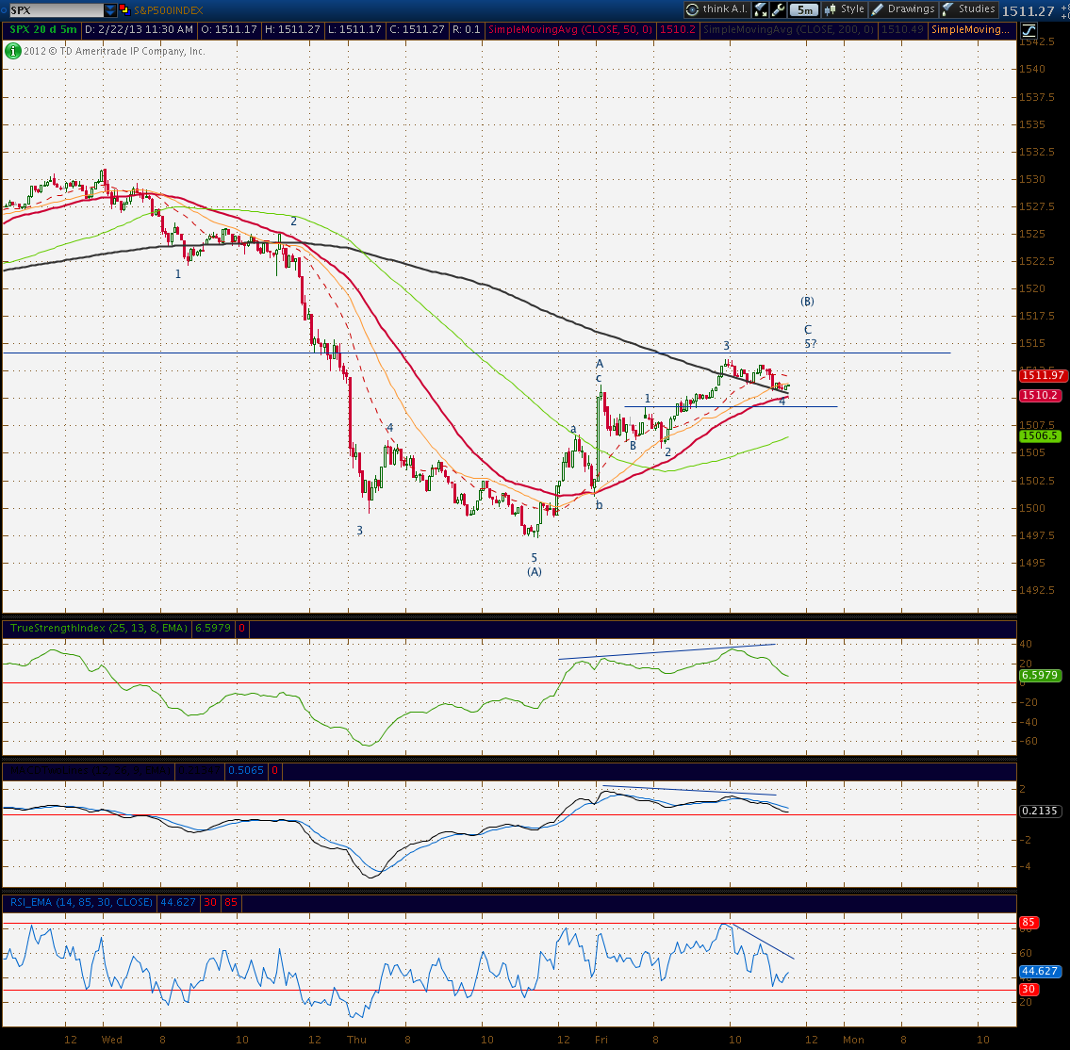Toggle the small circle indicator beside the SPX field
Screen dimensions: 1070x1050
point(4,10)
